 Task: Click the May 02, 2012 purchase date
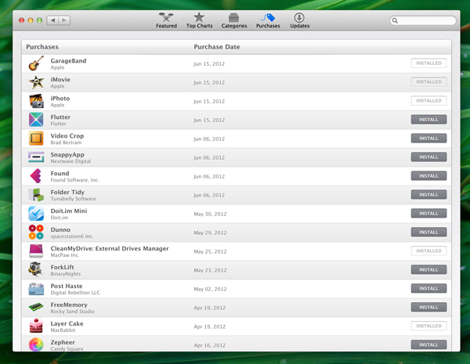(210, 289)
